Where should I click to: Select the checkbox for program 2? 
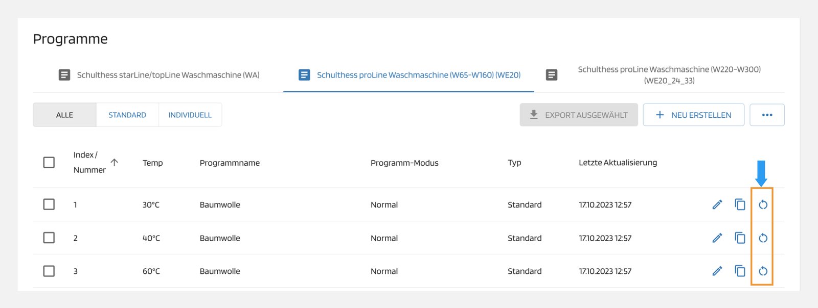tap(49, 238)
